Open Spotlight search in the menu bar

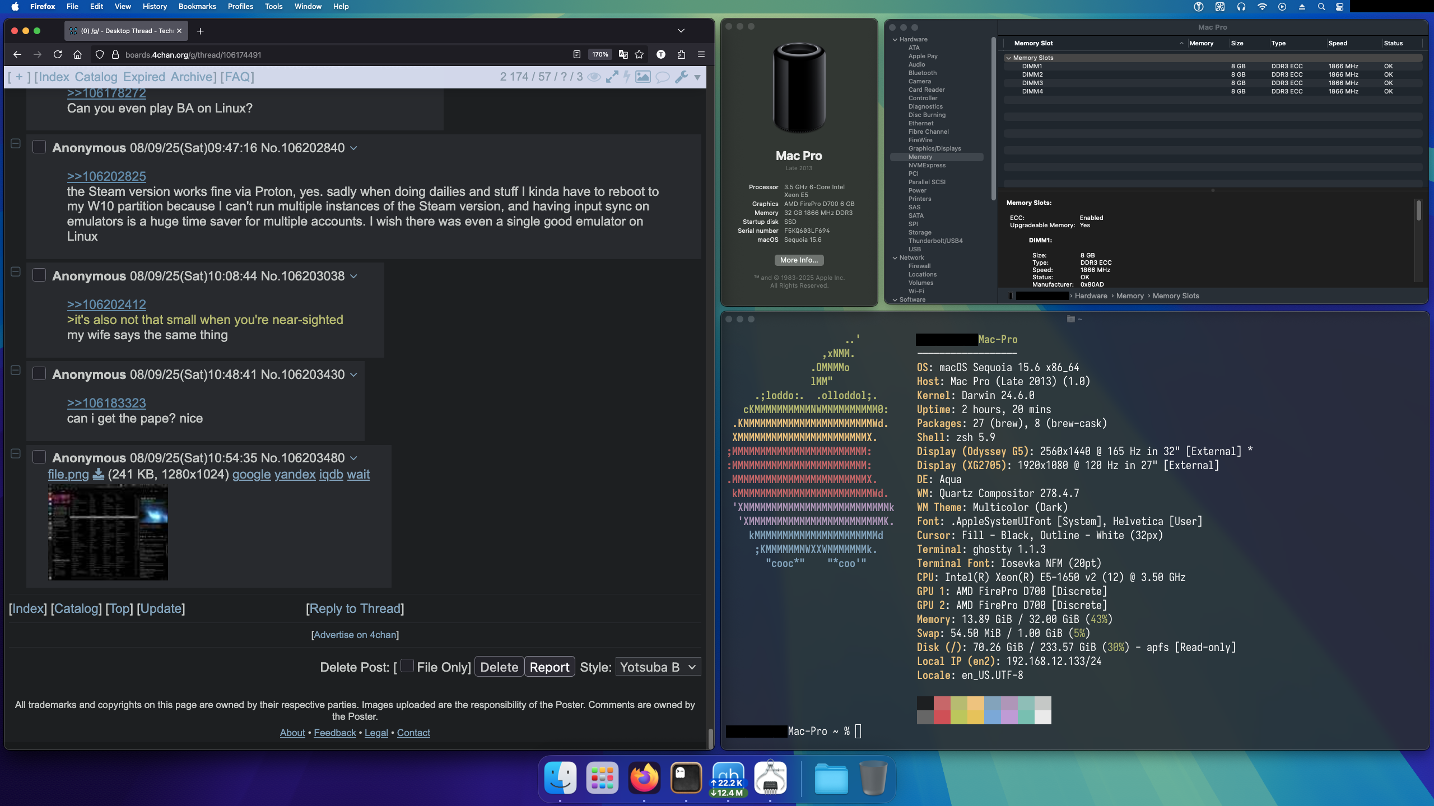1321,7
